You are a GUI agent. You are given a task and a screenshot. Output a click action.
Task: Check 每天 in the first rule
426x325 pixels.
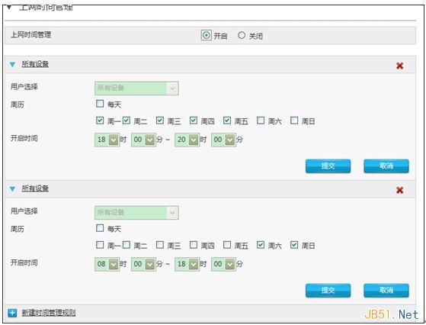(x=100, y=104)
